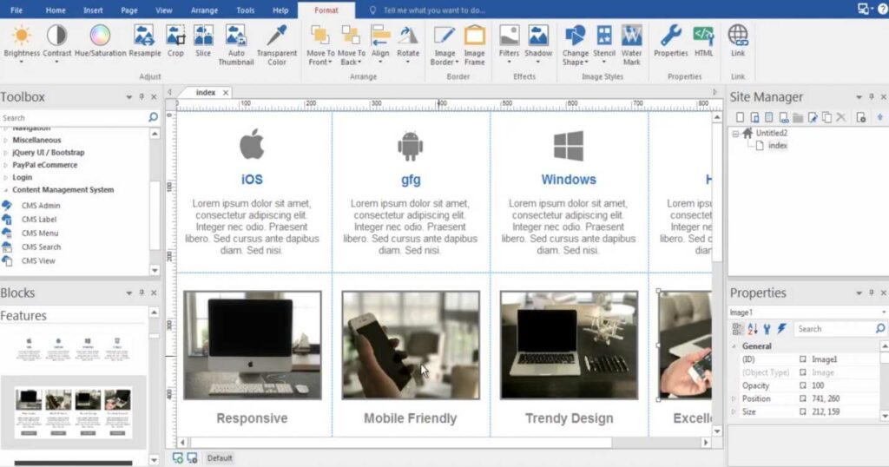
Task: Click the Tell me what you want field
Action: (x=434, y=10)
